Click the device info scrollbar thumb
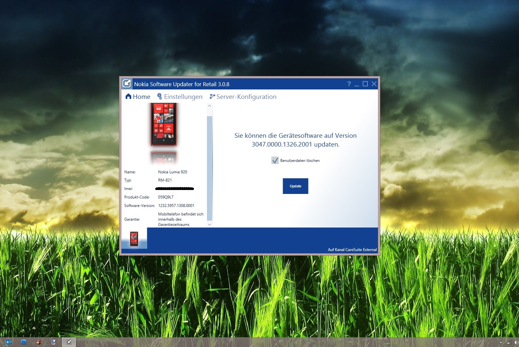The width and height of the screenshot is (519, 347). (x=210, y=168)
